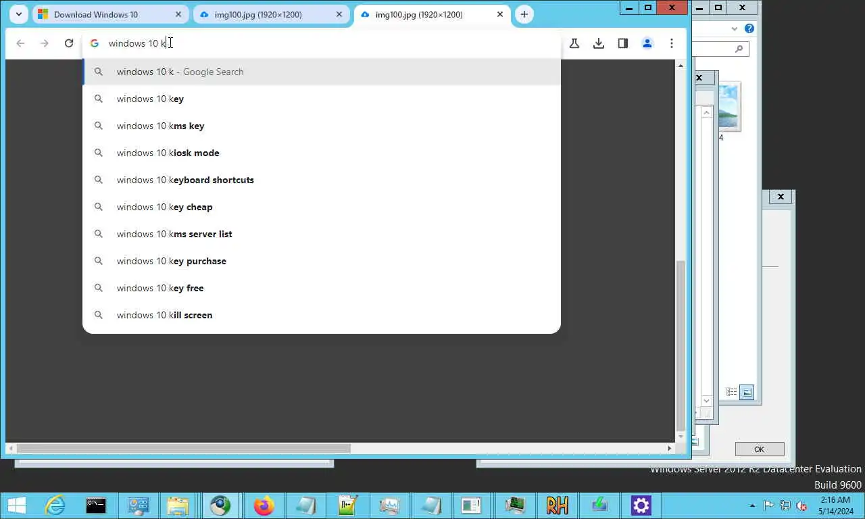Go back with the back arrow
Image resolution: width=865 pixels, height=519 pixels.
(20, 43)
